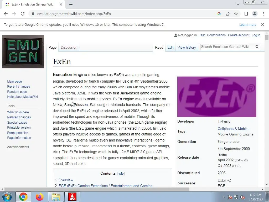269x202 pixels.
Task: Open Random page
Action: click(x=17, y=92)
